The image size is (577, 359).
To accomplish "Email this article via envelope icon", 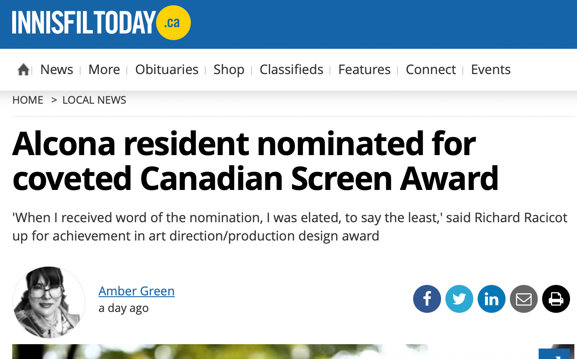I will click(524, 299).
